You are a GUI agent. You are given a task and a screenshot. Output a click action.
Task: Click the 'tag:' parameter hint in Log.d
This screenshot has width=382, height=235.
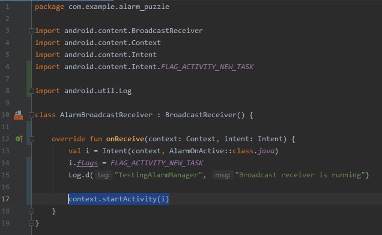[x=103, y=175]
